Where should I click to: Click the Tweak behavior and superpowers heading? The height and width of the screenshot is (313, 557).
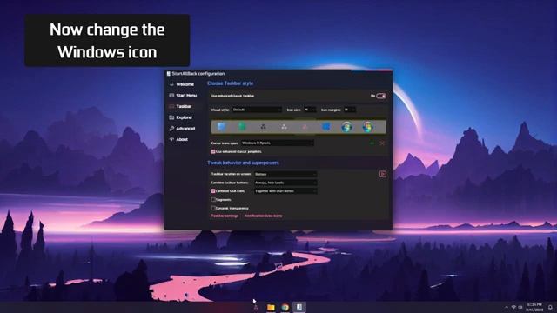[243, 163]
